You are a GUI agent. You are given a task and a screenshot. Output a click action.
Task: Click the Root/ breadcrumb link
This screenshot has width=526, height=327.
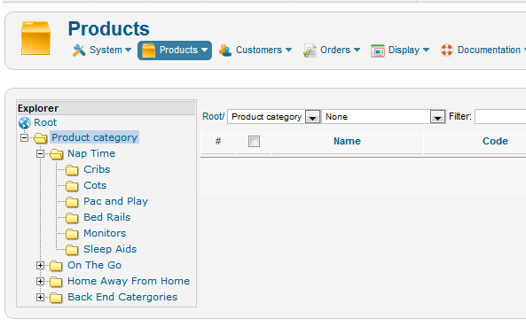coord(214,117)
